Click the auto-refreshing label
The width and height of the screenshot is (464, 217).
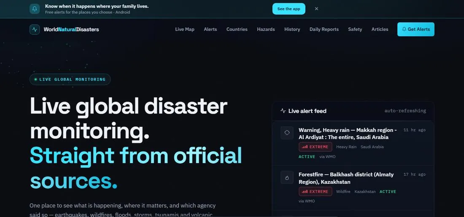click(x=405, y=111)
